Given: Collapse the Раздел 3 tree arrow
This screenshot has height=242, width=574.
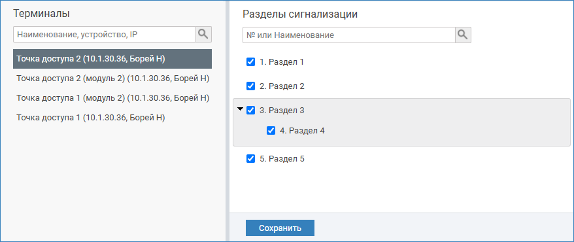Looking at the screenshot, I should pyautogui.click(x=240, y=109).
